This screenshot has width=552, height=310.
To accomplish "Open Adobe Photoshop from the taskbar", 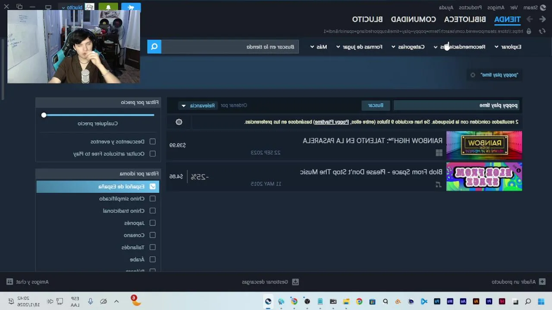I will (437, 301).
